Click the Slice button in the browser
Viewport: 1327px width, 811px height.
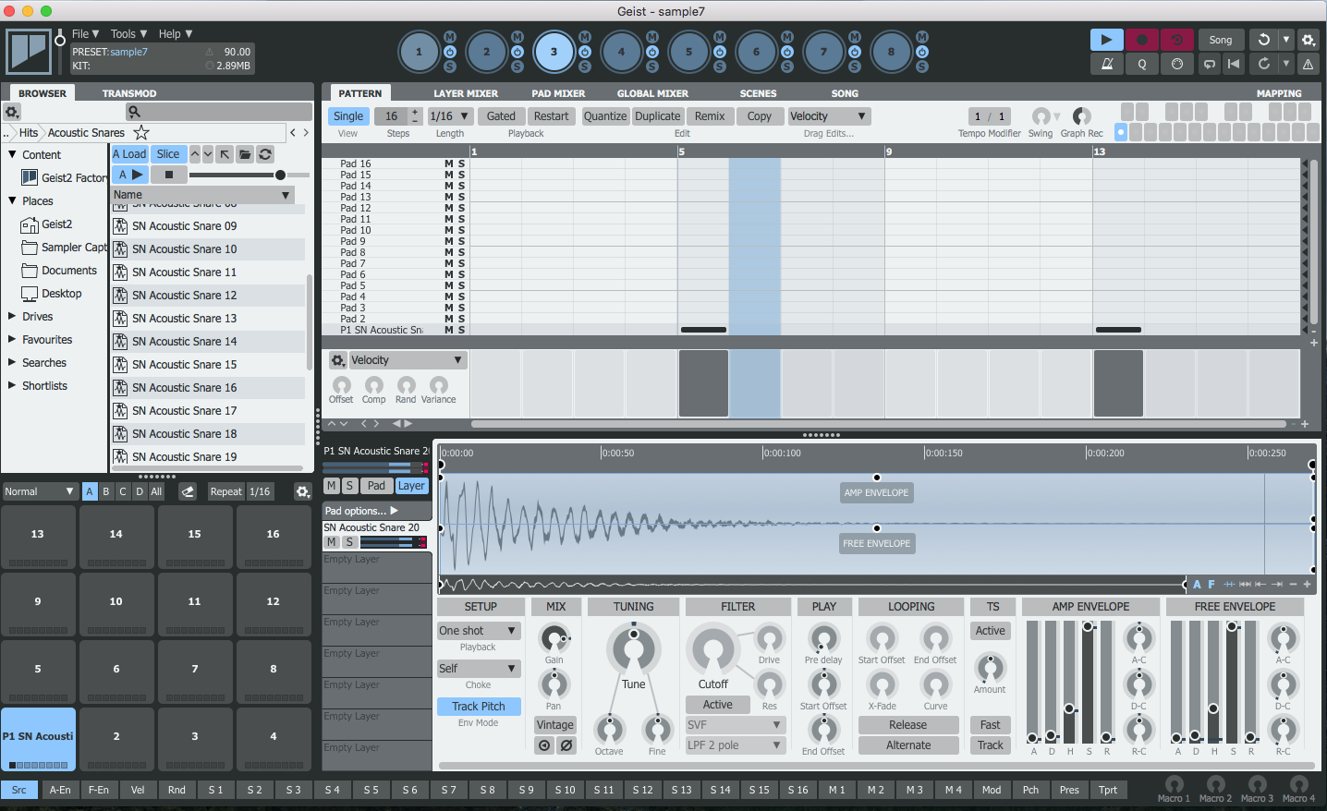coord(168,154)
